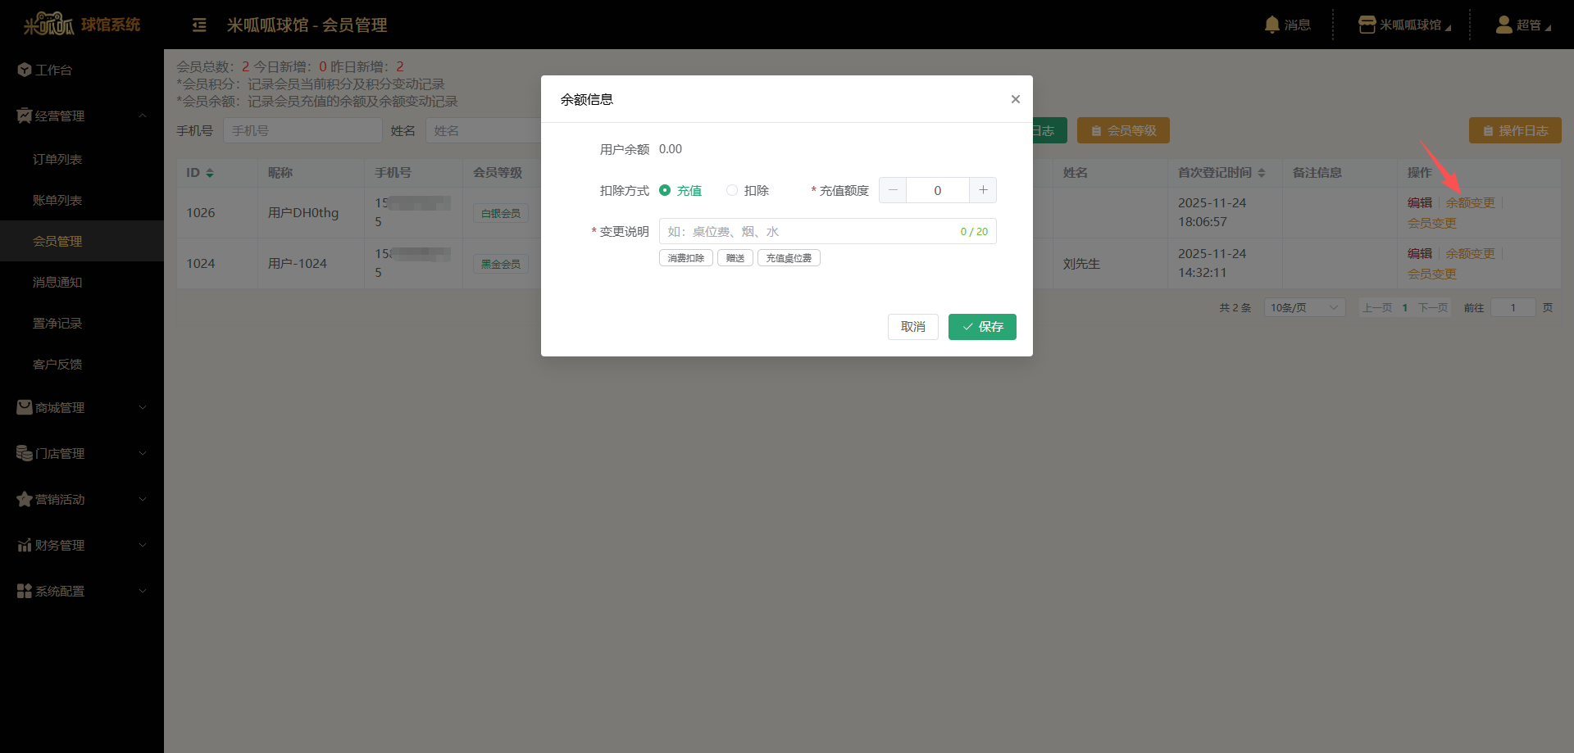Click the message bell icon
Image resolution: width=1574 pixels, height=753 pixels.
[1271, 25]
